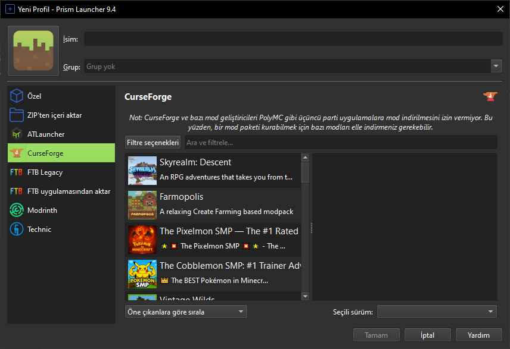Click 'An RPG adventures' description text
The height and width of the screenshot is (349, 510).
click(226, 177)
